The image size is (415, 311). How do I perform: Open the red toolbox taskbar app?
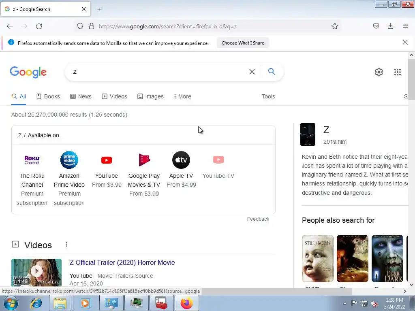(161, 303)
